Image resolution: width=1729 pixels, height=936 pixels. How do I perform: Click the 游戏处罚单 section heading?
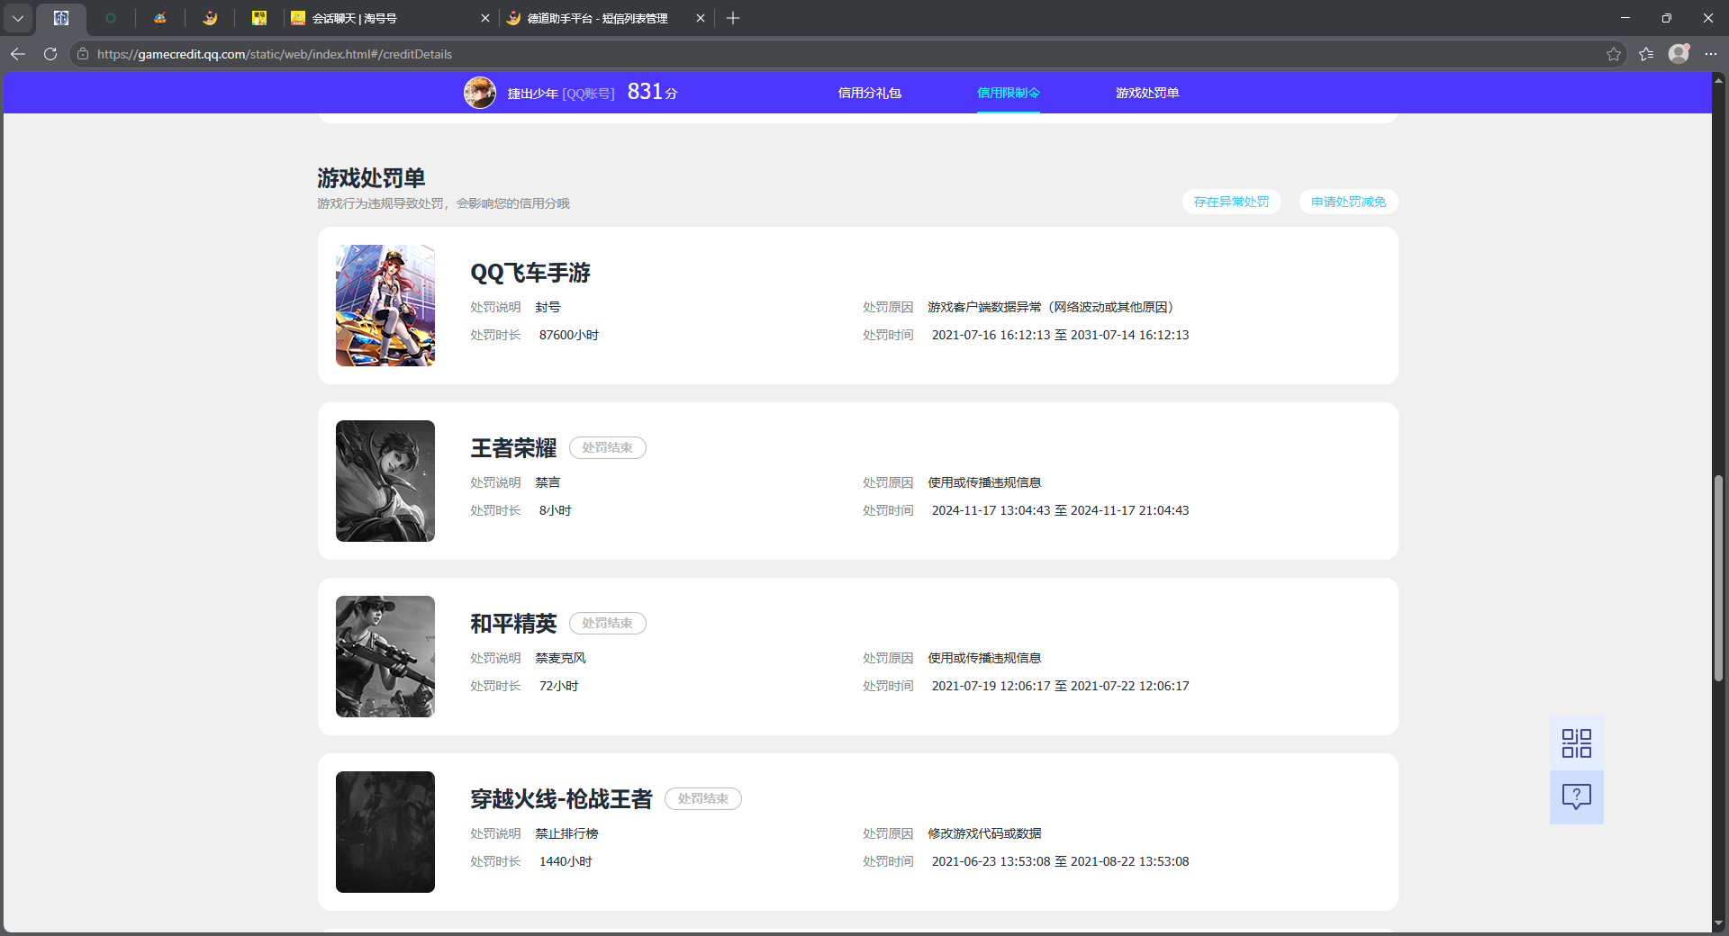pos(371,178)
